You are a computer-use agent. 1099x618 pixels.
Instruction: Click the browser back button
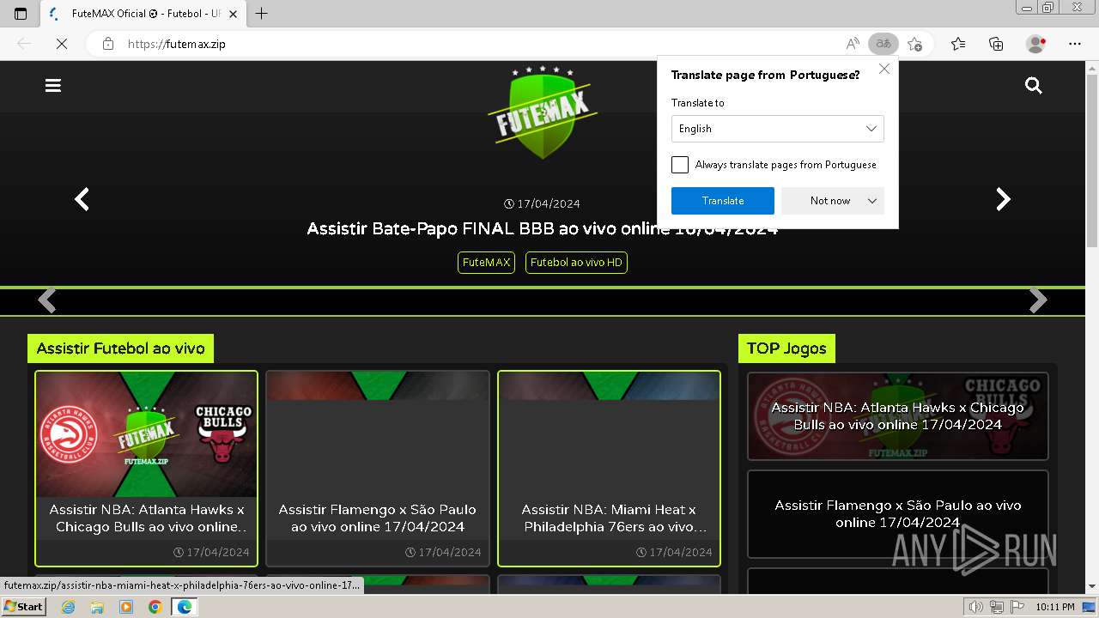click(24, 44)
